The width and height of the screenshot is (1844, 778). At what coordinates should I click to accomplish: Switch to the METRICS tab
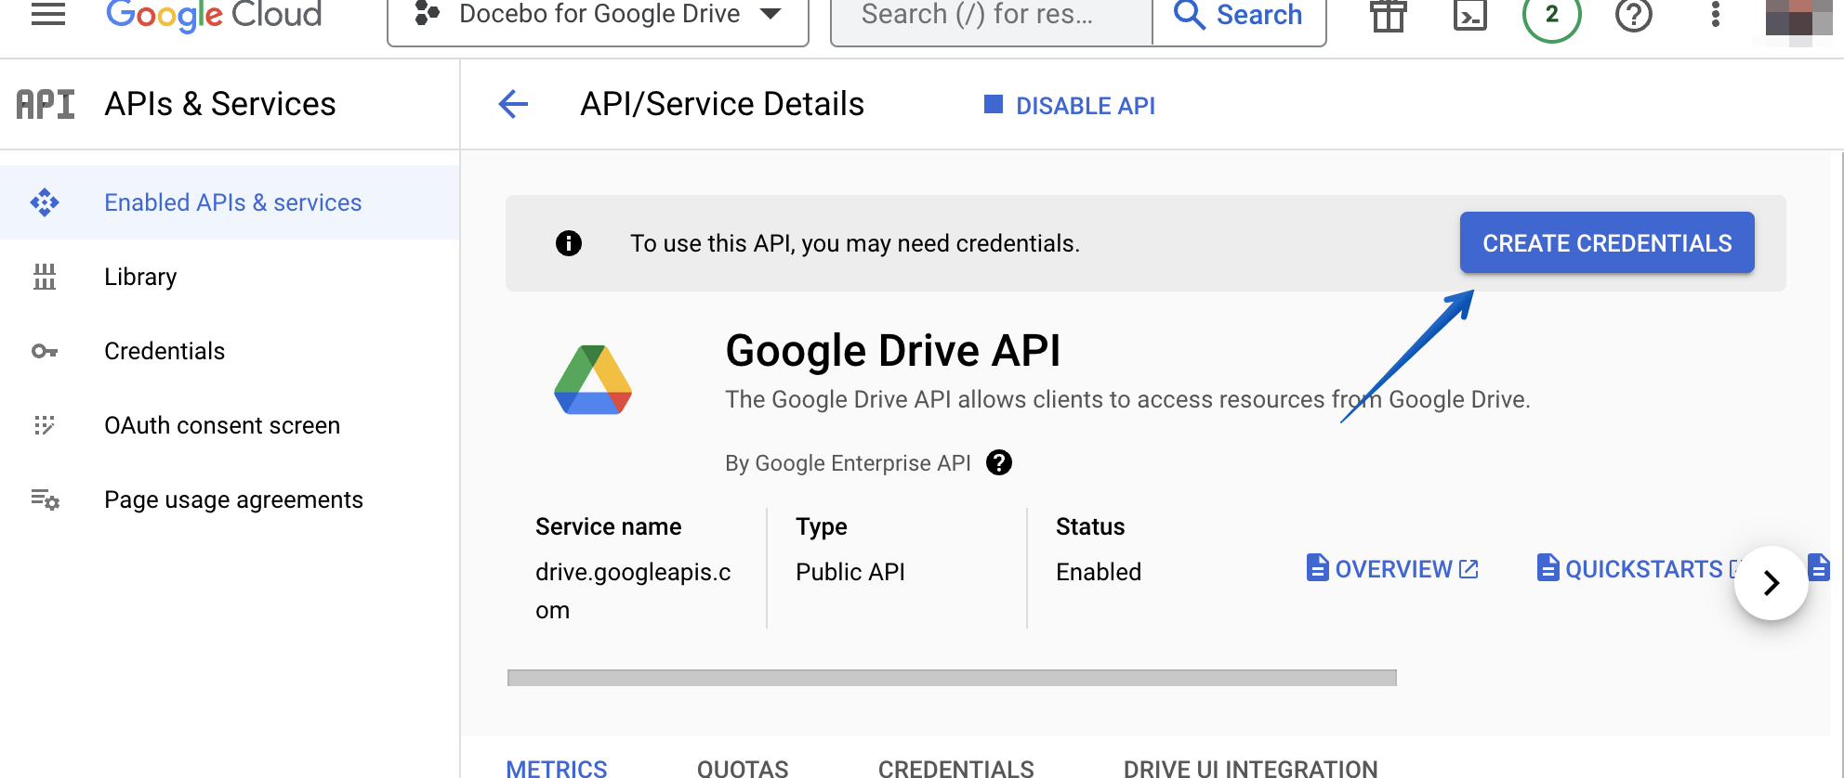(557, 768)
